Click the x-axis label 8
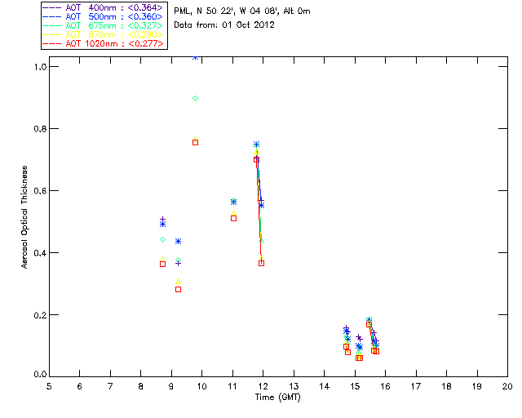This screenshot has height=418, width=522. (141, 387)
